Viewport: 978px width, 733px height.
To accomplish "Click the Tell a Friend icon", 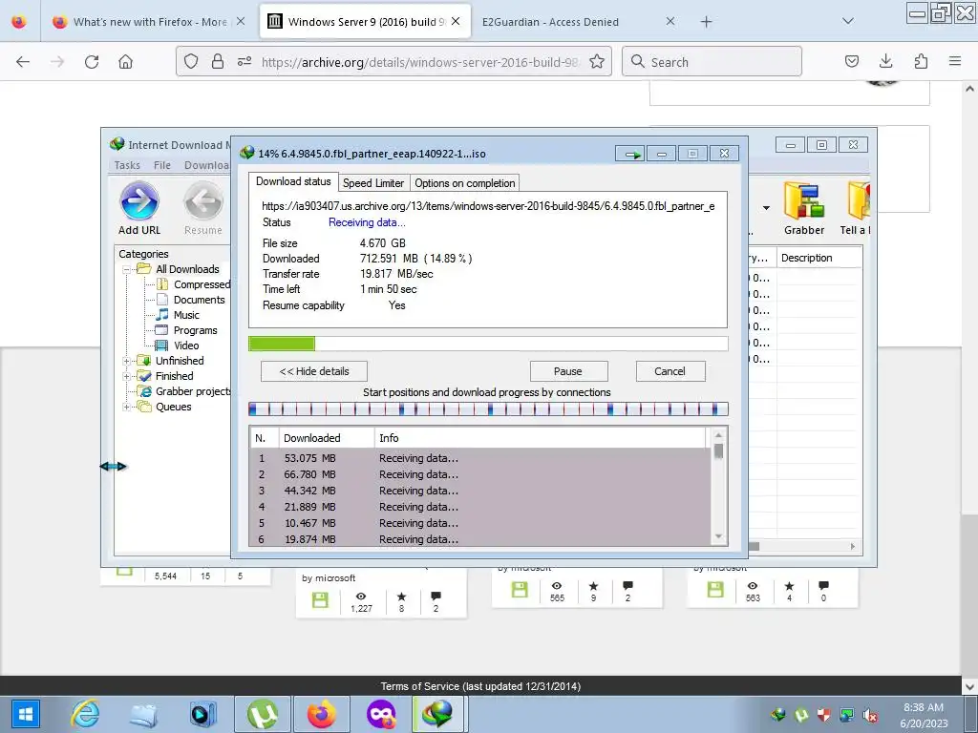I will click(859, 201).
